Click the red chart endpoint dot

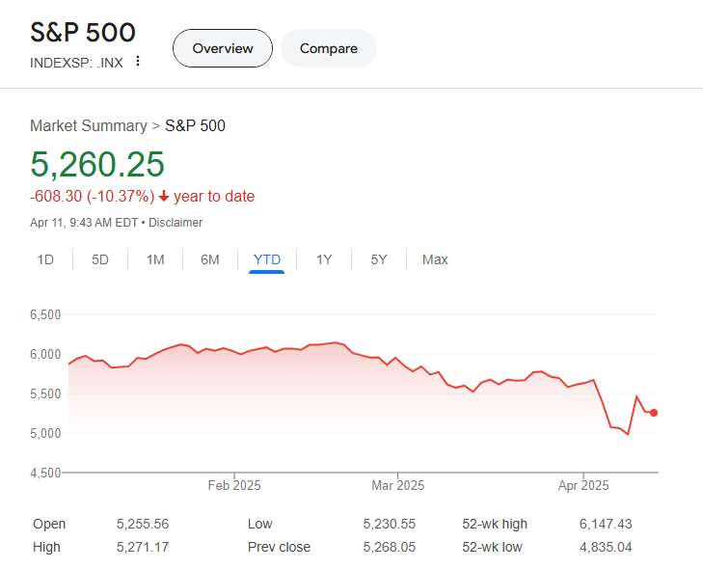tap(654, 413)
